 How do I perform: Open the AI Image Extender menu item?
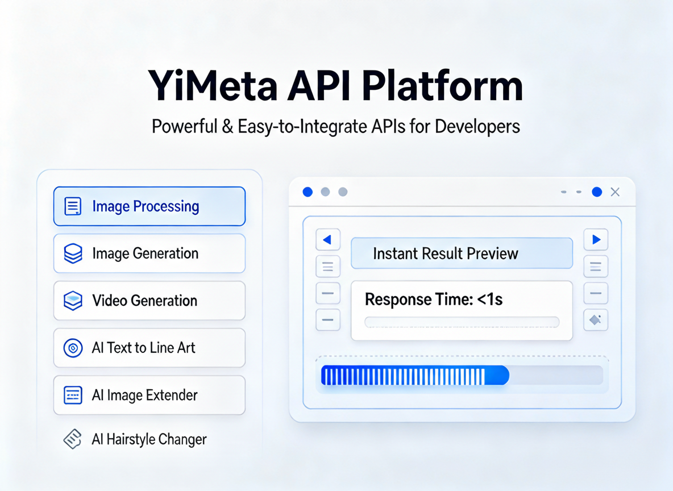[149, 395]
